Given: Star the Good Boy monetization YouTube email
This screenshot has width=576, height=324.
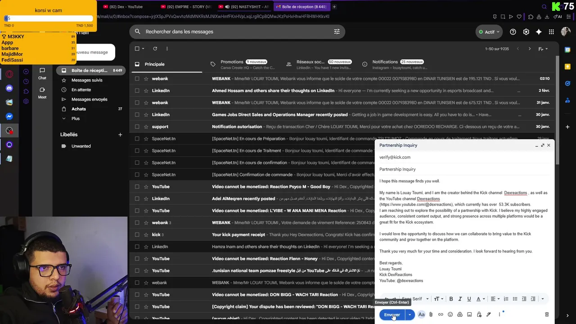Looking at the screenshot, I should click(x=146, y=187).
